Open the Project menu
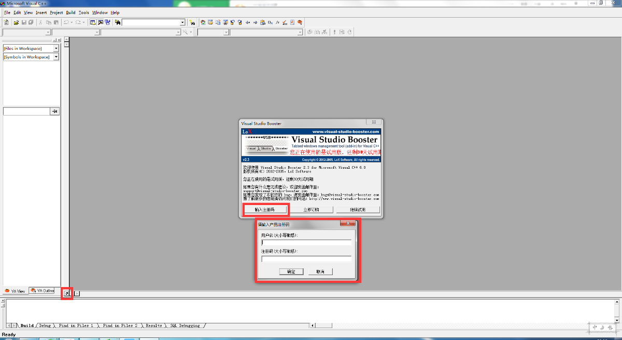The image size is (622, 340). pyautogui.click(x=56, y=12)
